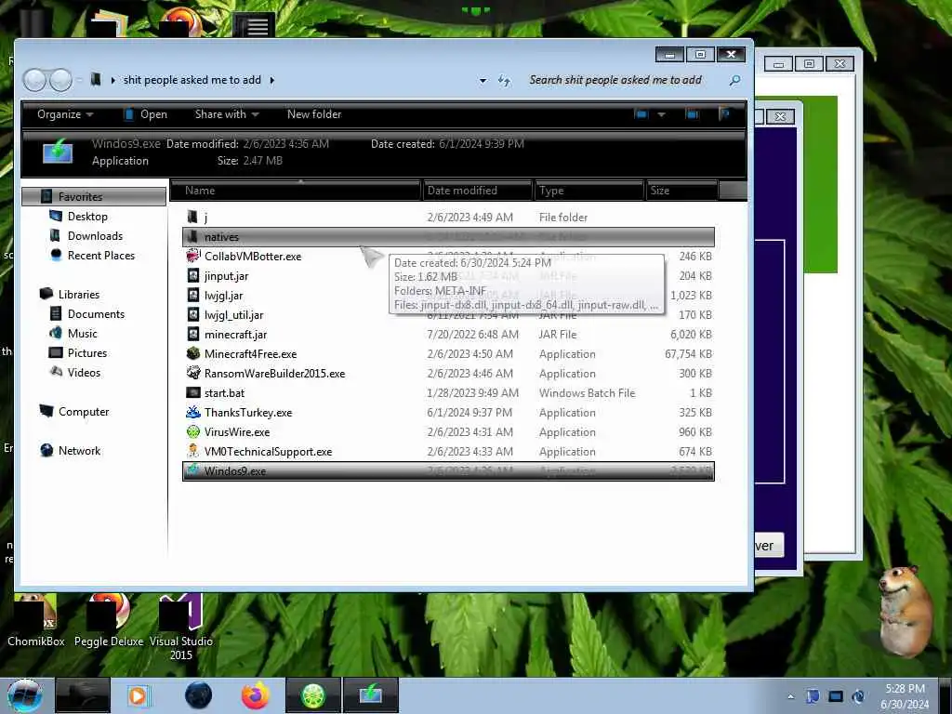
Task: Click the refresh address bar icon
Action: click(504, 80)
